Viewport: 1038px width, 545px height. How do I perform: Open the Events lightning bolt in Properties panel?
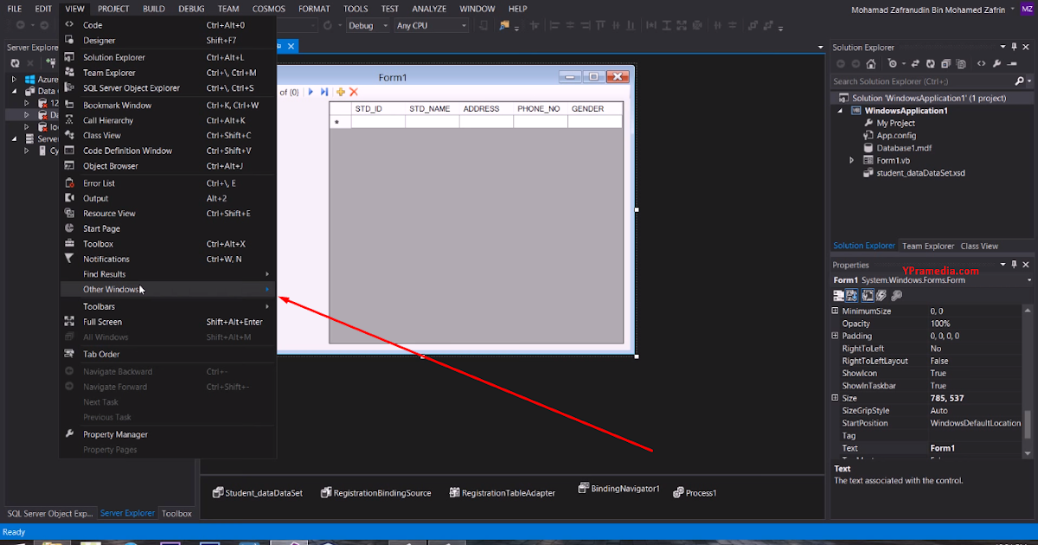881,294
